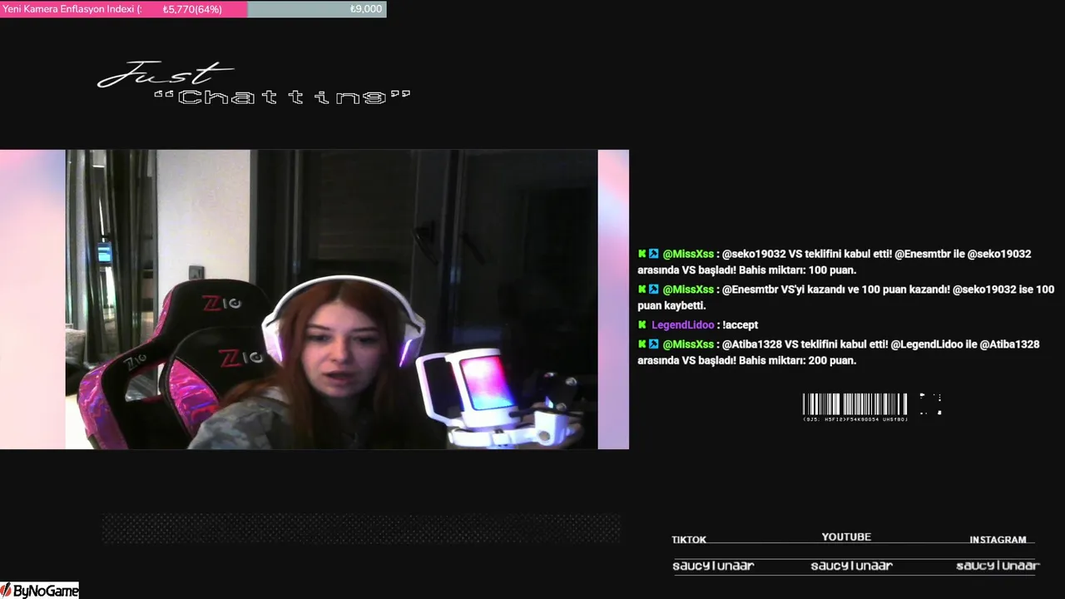The width and height of the screenshot is (1065, 599).
Task: Click the ByNoGame logo
Action: (40, 591)
